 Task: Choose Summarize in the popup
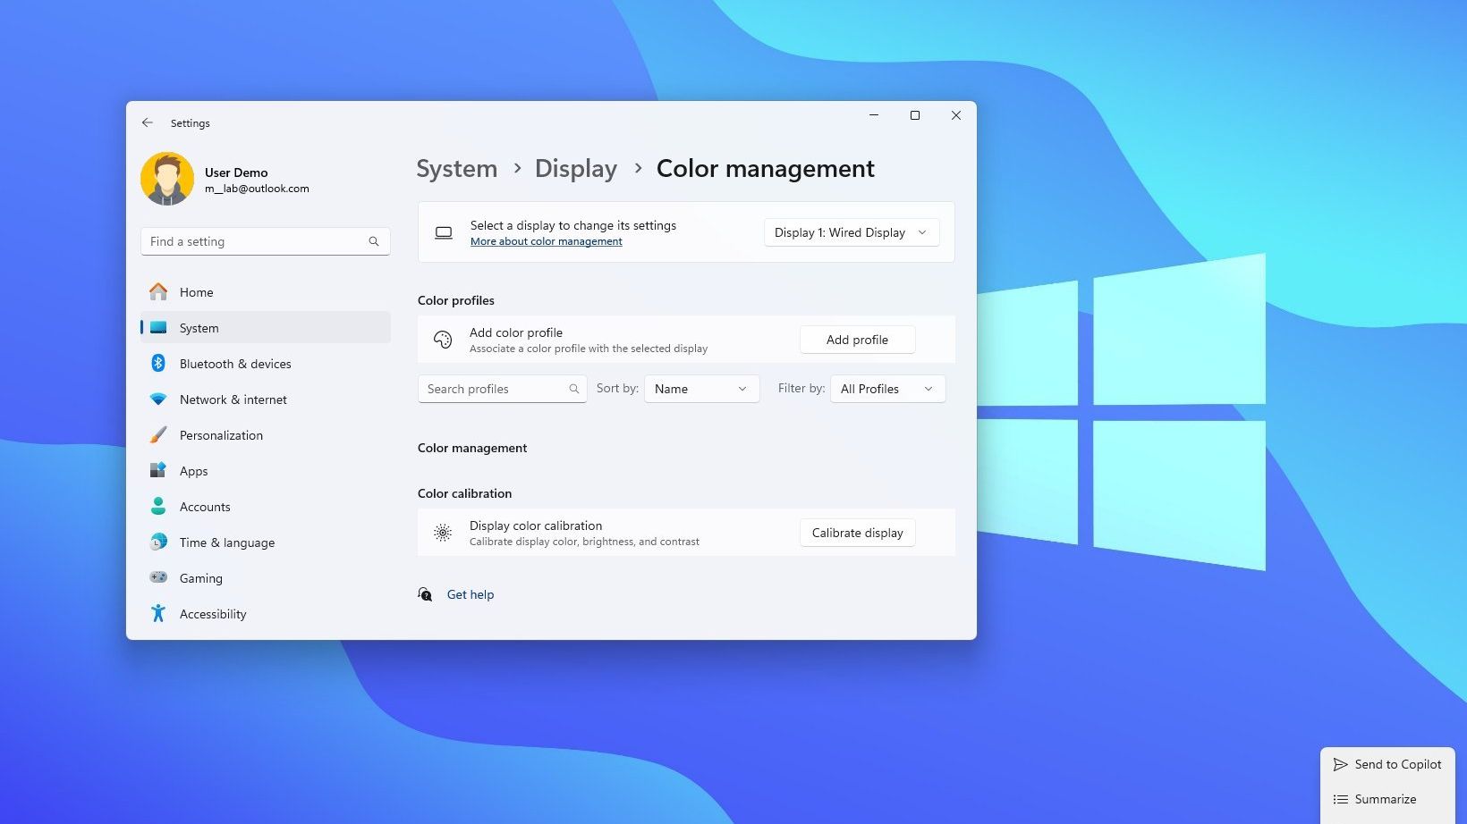tap(1387, 799)
